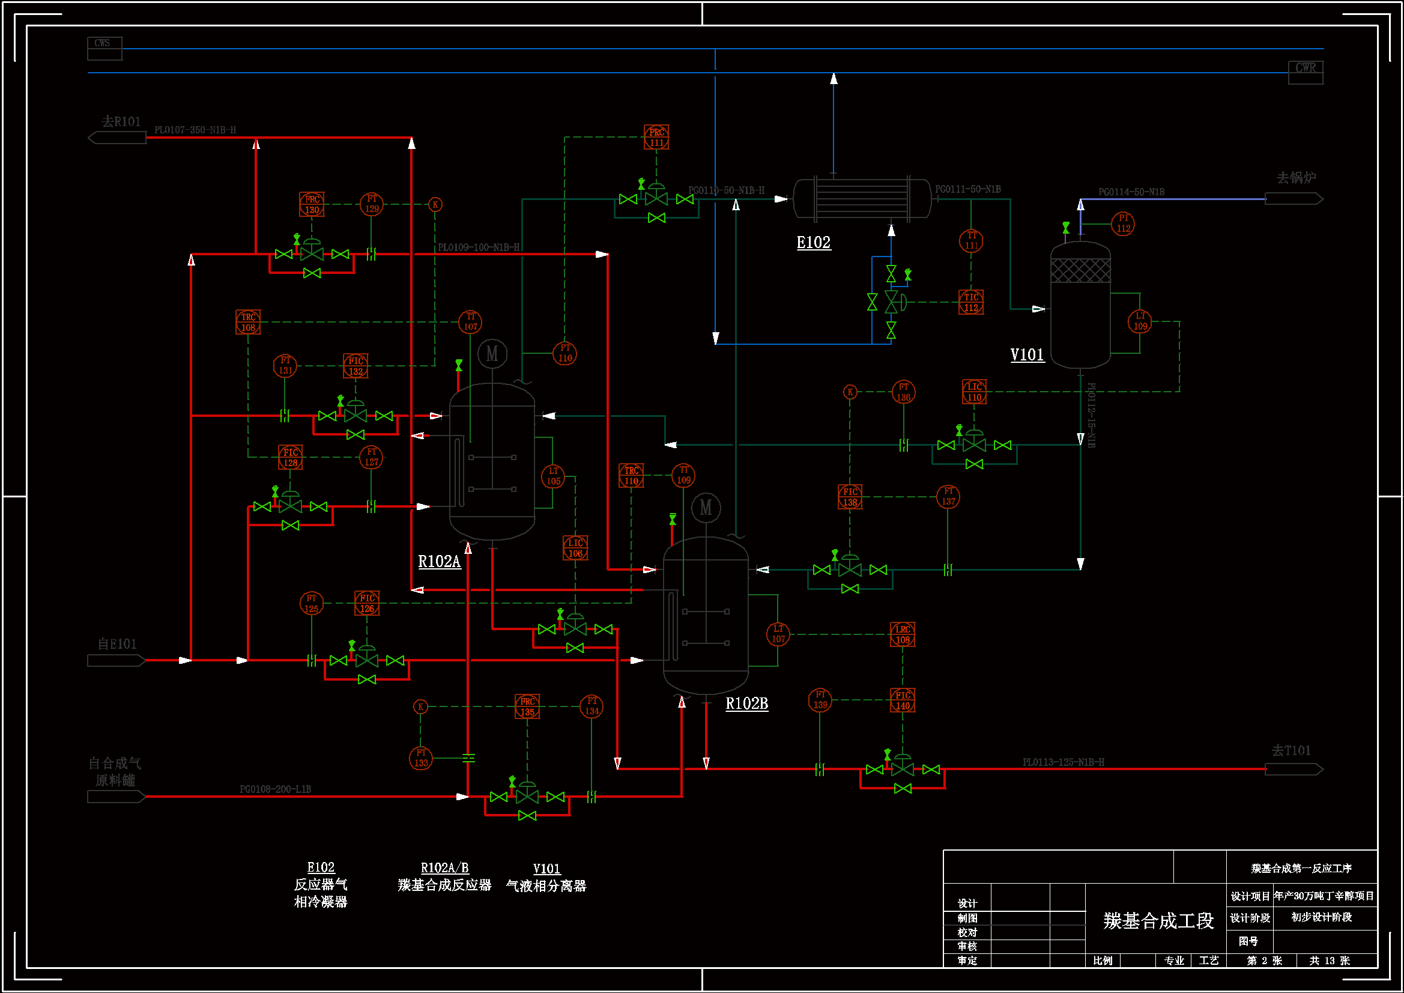Image resolution: width=1404 pixels, height=993 pixels.
Task: Select the 去锅炉 off-page arrow
Action: tap(1294, 199)
